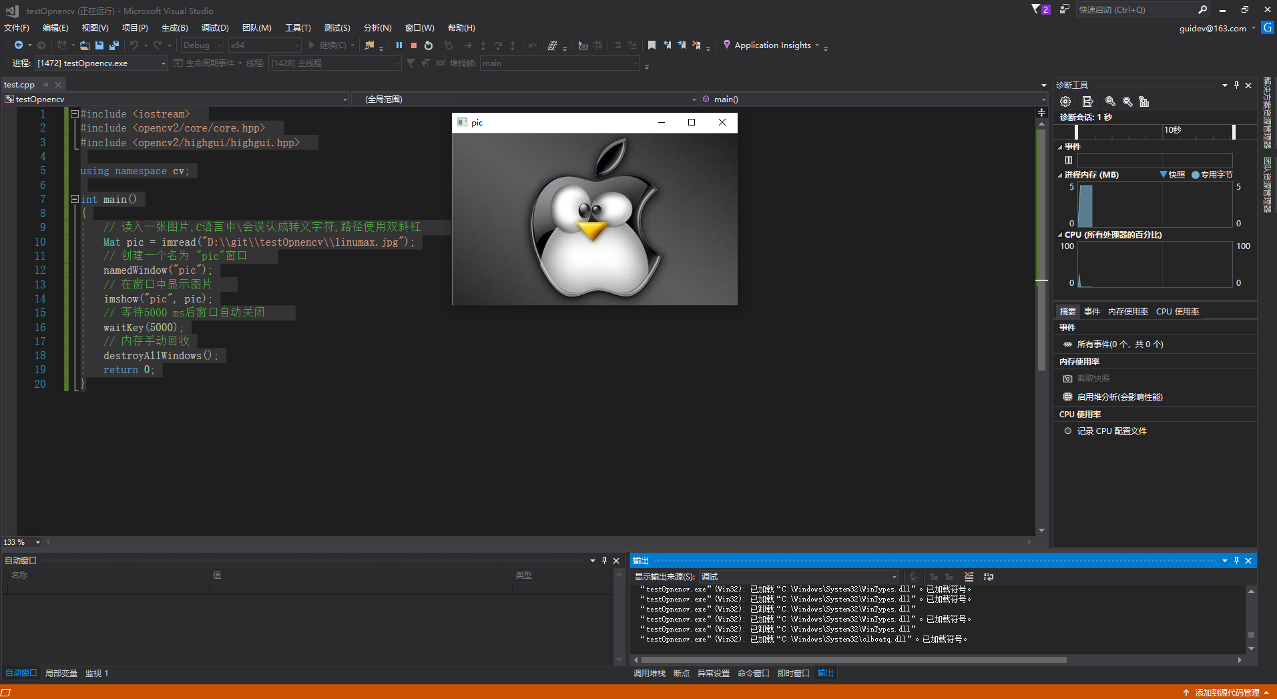Open the 文件(F) menu

(x=17, y=27)
